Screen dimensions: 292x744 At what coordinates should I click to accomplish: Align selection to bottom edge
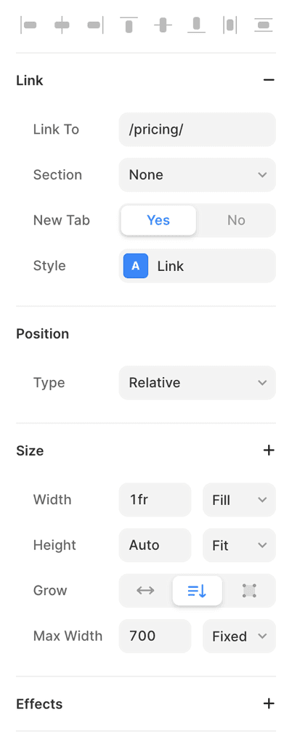[x=196, y=25]
